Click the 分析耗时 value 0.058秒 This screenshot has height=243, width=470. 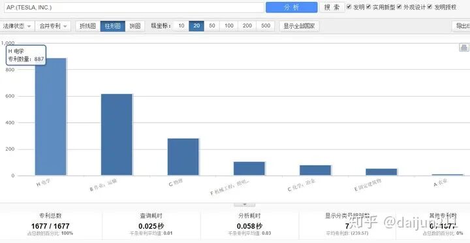[249, 226]
